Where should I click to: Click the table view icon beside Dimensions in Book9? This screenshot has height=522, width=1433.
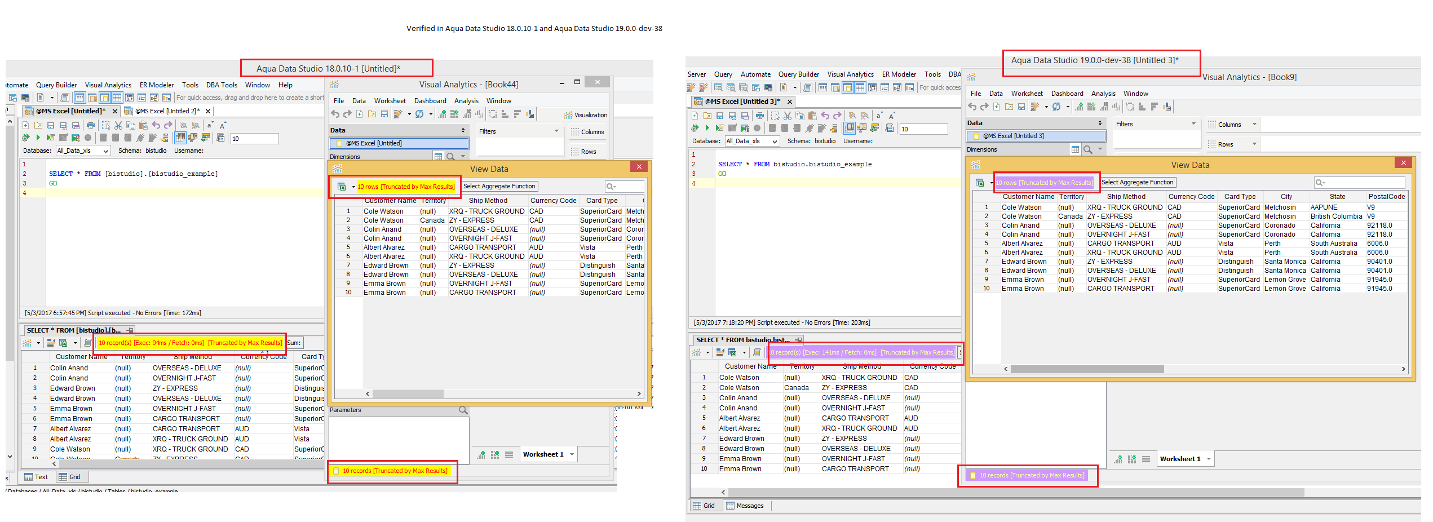pyautogui.click(x=1076, y=149)
